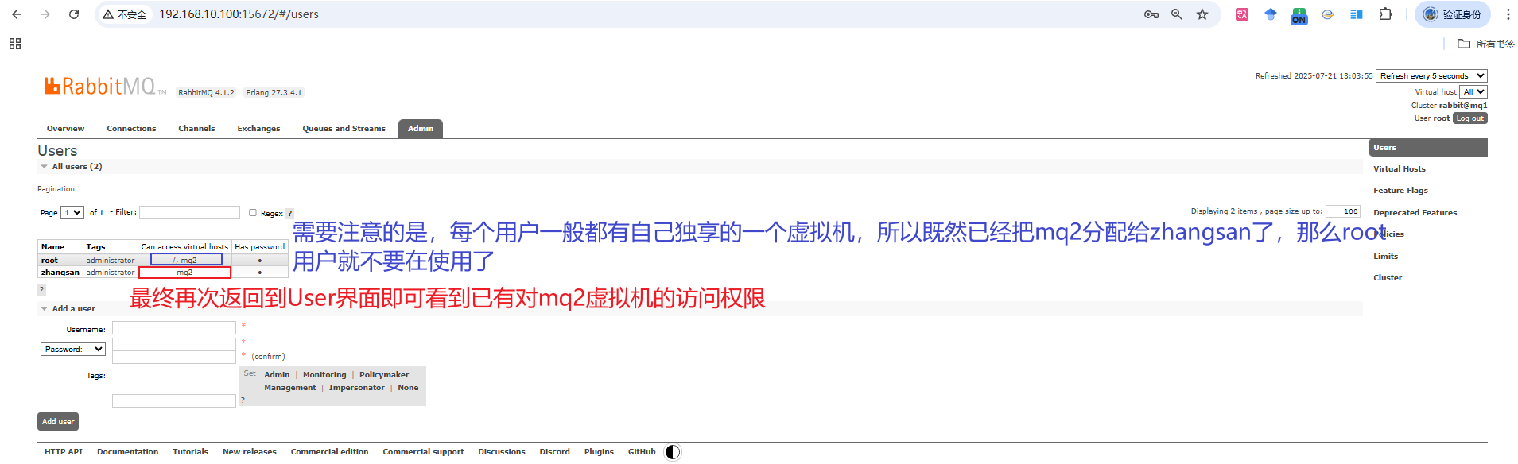Set the None tag
The width and height of the screenshot is (1518, 464).
(x=408, y=387)
